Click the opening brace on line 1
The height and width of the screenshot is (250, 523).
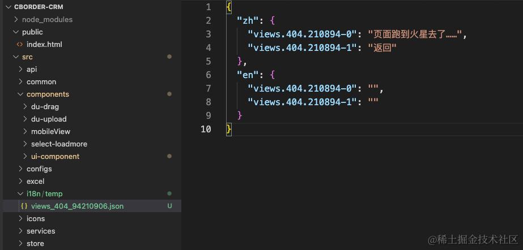228,7
